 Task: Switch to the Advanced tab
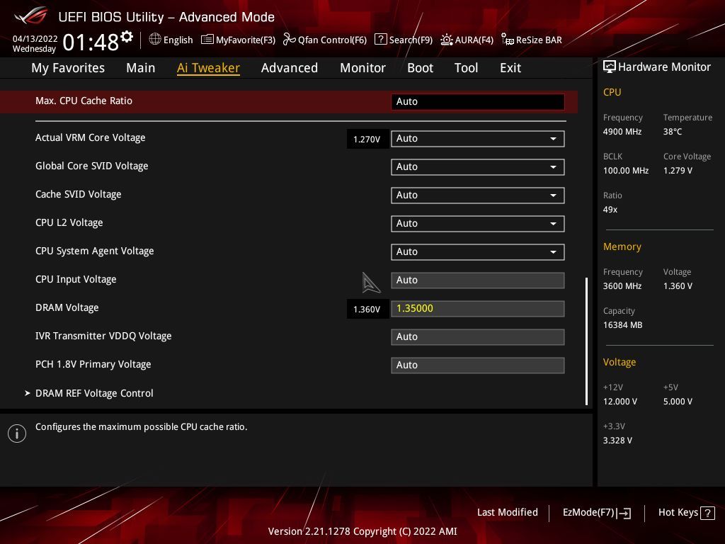coord(290,68)
